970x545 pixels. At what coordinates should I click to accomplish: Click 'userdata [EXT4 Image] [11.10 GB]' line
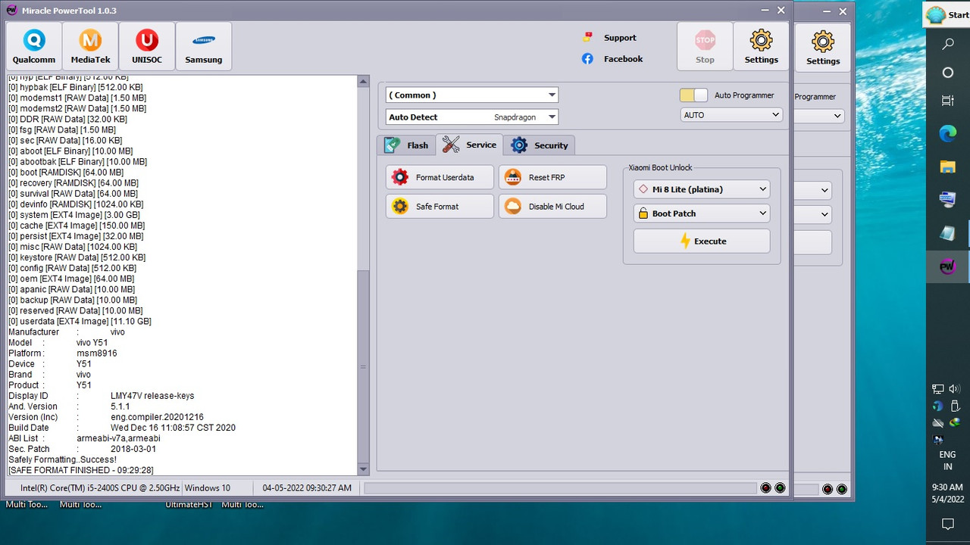pyautogui.click(x=80, y=321)
